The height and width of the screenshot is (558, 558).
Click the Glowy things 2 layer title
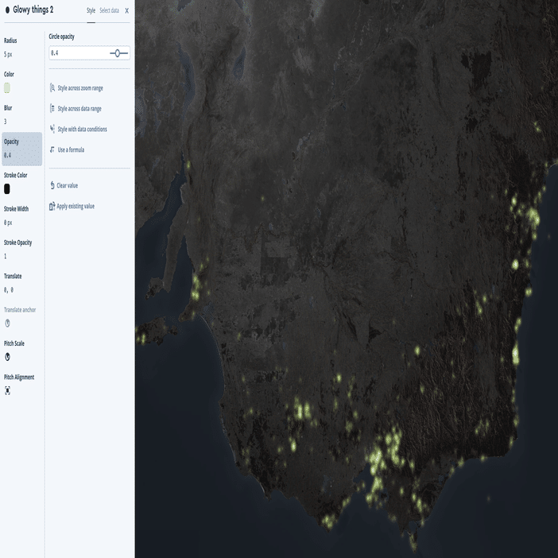pyautogui.click(x=33, y=10)
